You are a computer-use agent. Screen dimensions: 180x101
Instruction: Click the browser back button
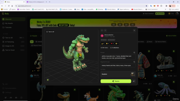tap(2, 6)
